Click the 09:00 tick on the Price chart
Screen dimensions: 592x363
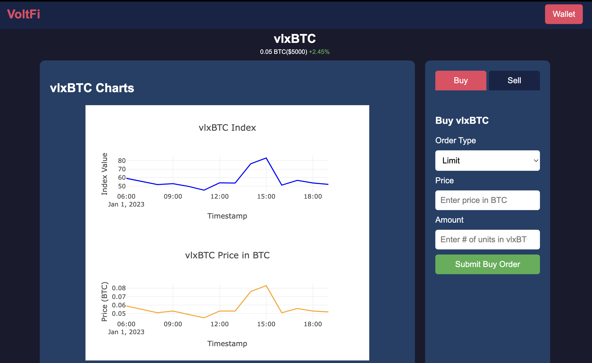point(173,324)
